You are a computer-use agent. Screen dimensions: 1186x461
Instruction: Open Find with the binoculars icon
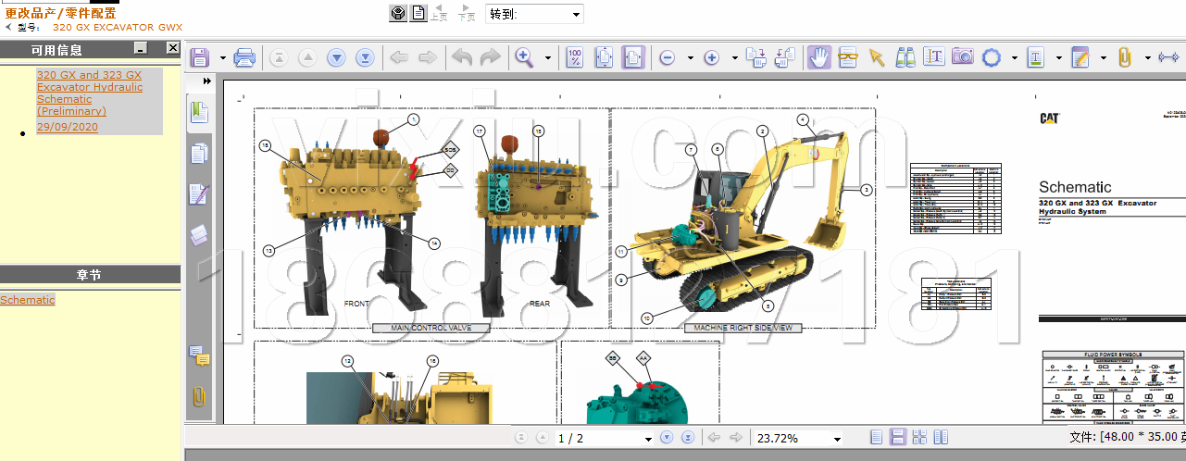pos(905,57)
